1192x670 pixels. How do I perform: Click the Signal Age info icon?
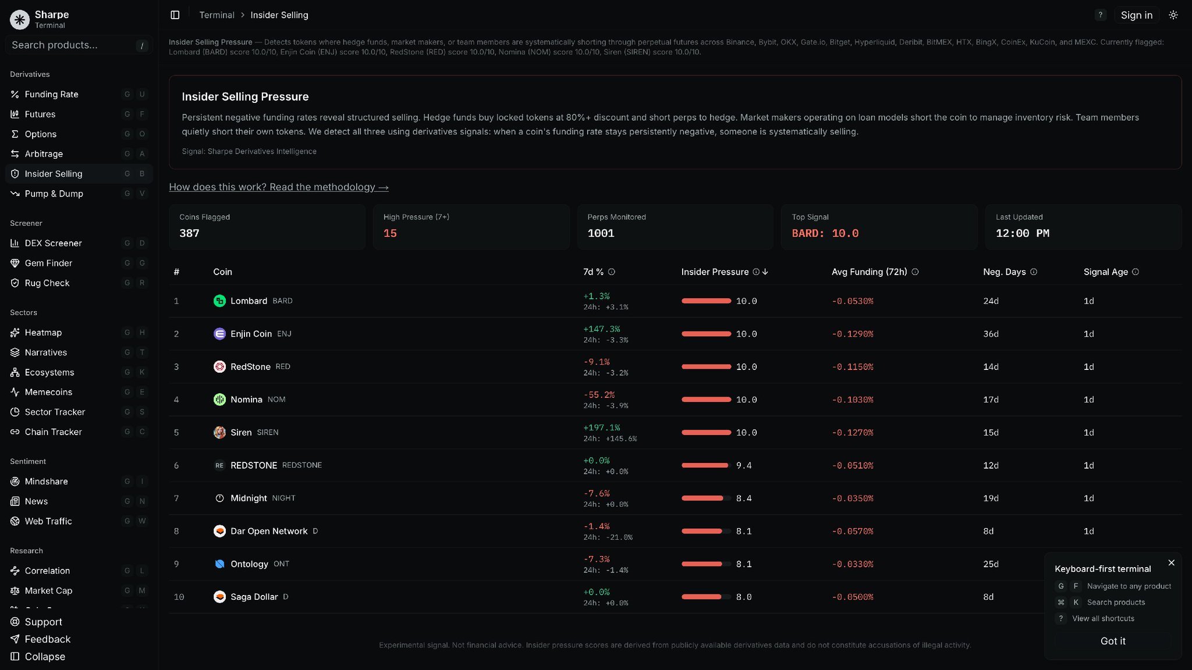[x=1136, y=272]
